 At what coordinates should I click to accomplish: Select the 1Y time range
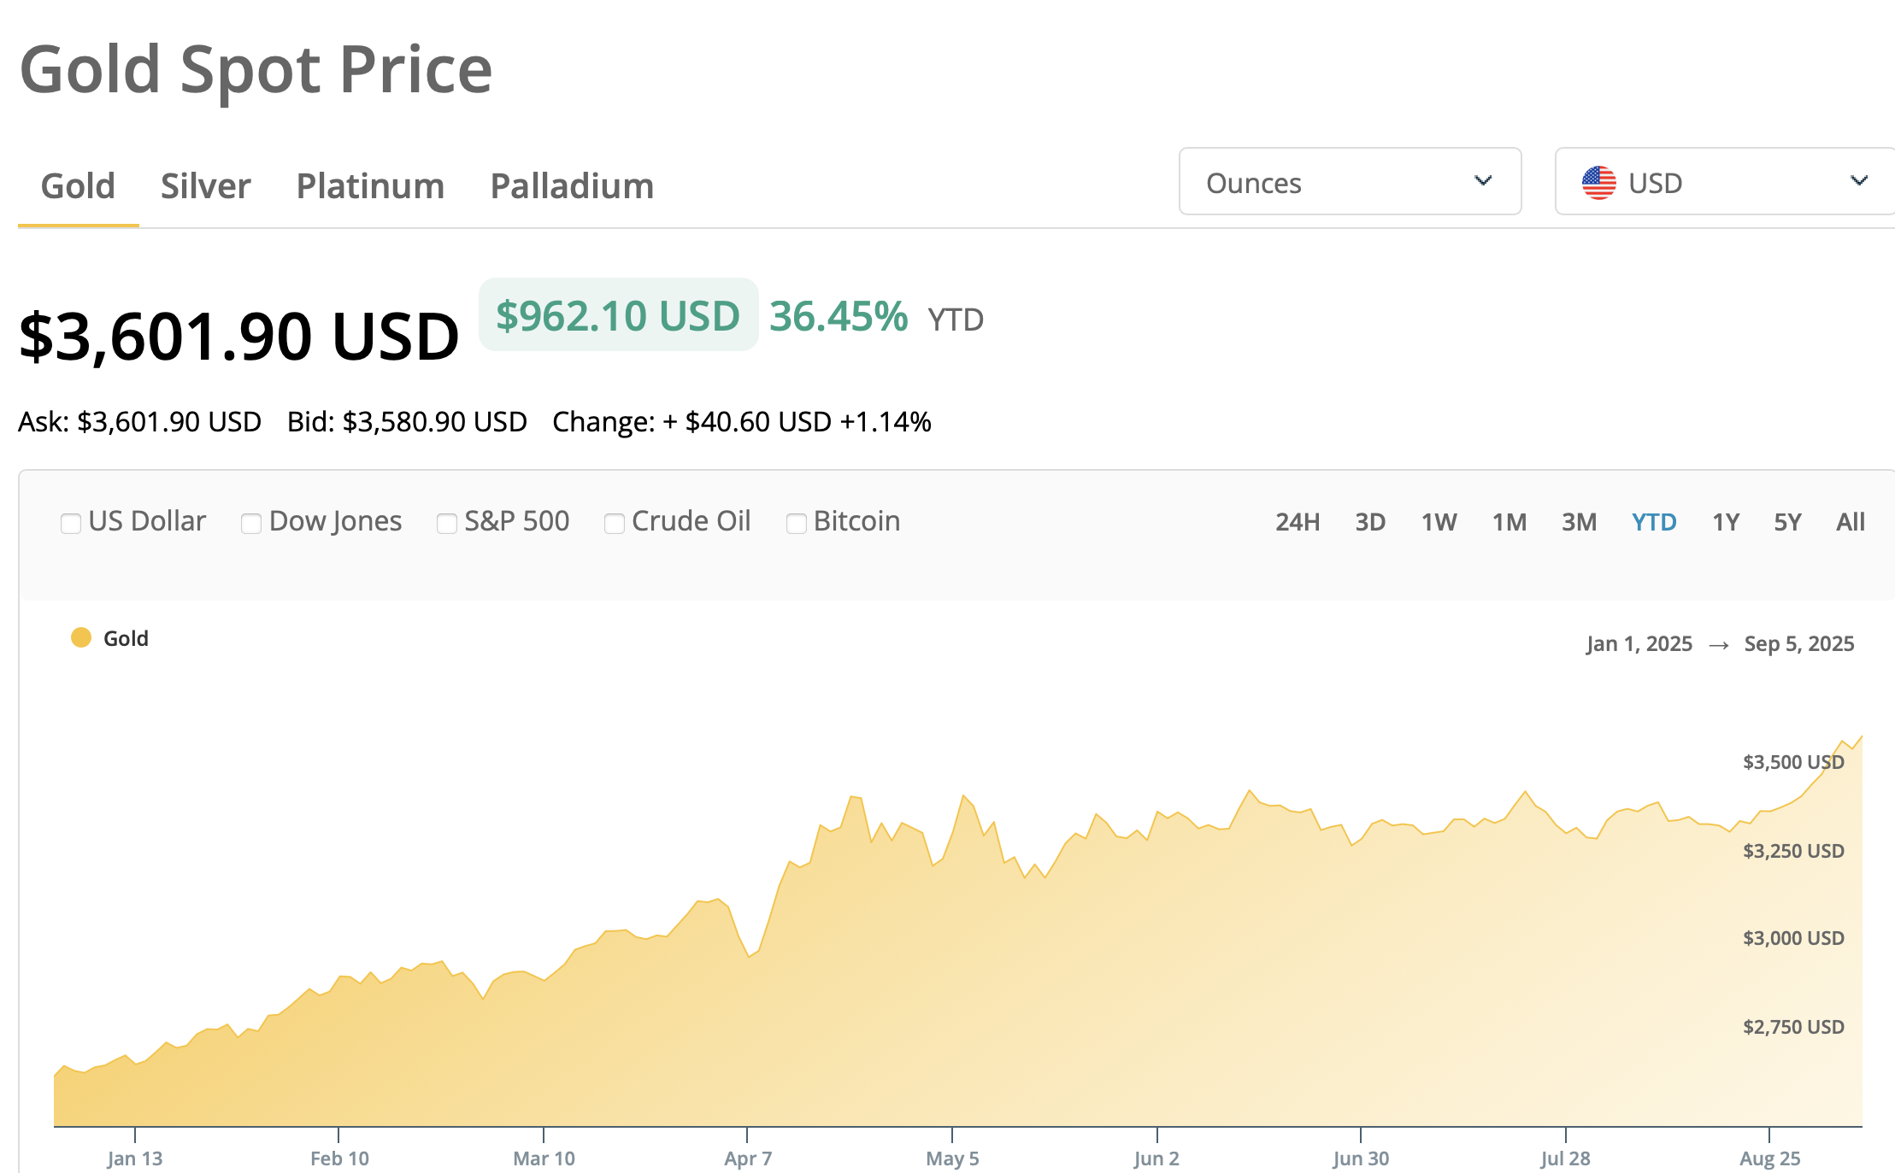[1725, 521]
